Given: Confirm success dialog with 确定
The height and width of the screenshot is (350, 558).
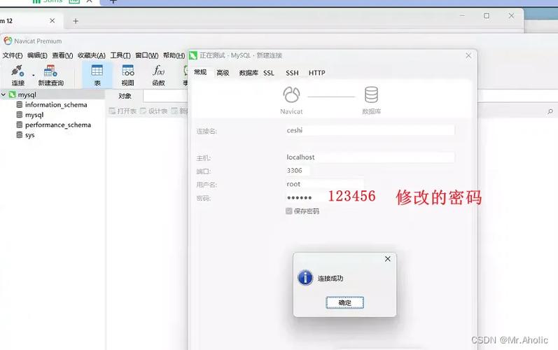Looking at the screenshot, I should click(x=344, y=302).
